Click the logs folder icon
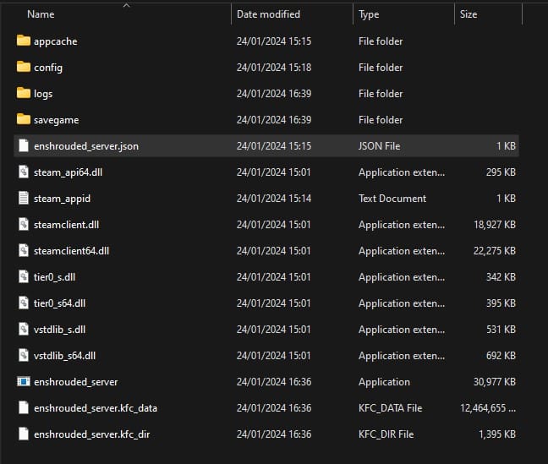548x464 pixels. pyautogui.click(x=24, y=93)
